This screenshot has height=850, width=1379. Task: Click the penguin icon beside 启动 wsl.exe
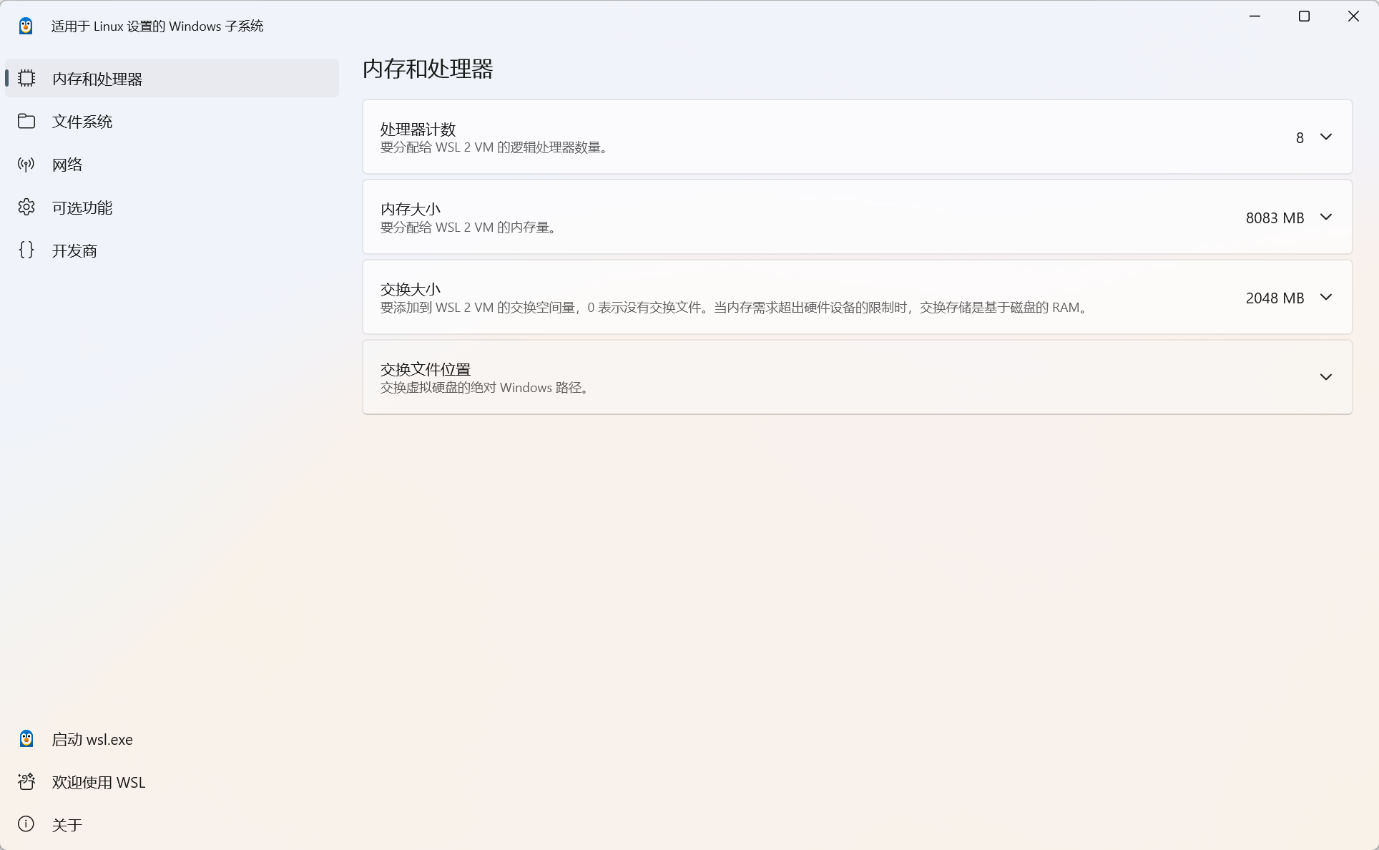click(26, 738)
